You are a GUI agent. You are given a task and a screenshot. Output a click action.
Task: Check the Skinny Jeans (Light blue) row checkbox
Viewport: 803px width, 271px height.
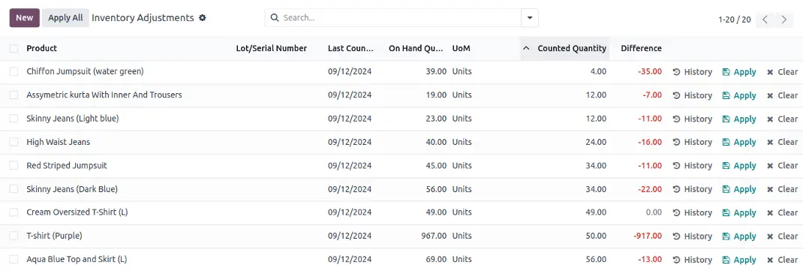click(x=14, y=119)
